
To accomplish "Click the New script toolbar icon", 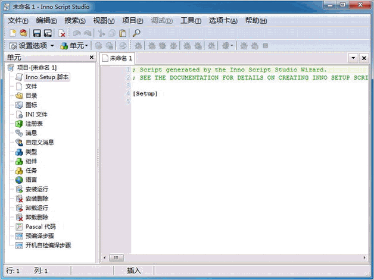I will click(x=13, y=33).
